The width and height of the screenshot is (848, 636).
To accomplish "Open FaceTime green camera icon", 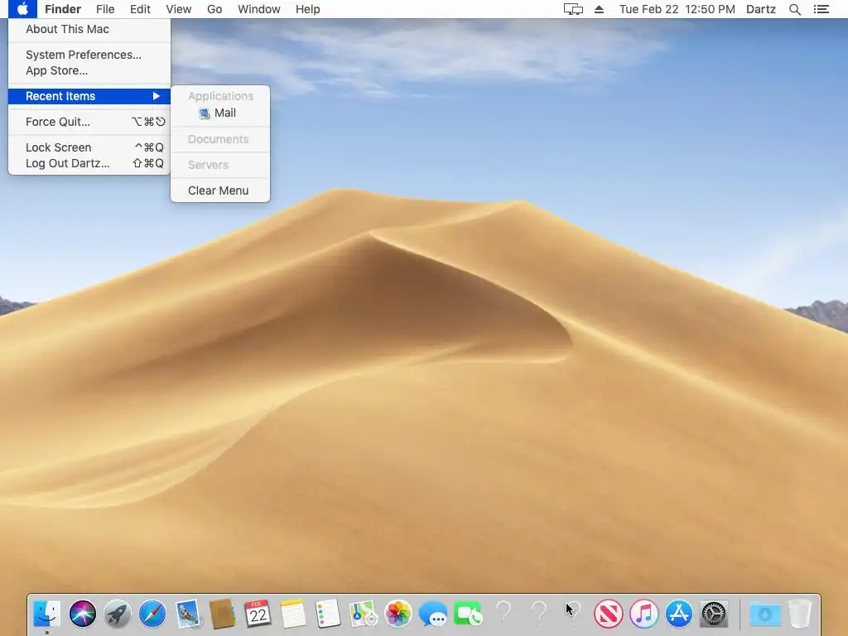I will coord(468,614).
